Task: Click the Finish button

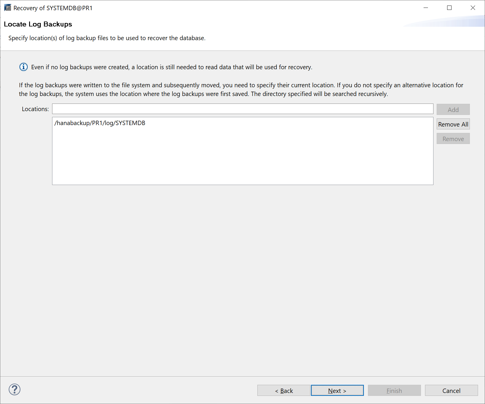Action: (x=394, y=391)
